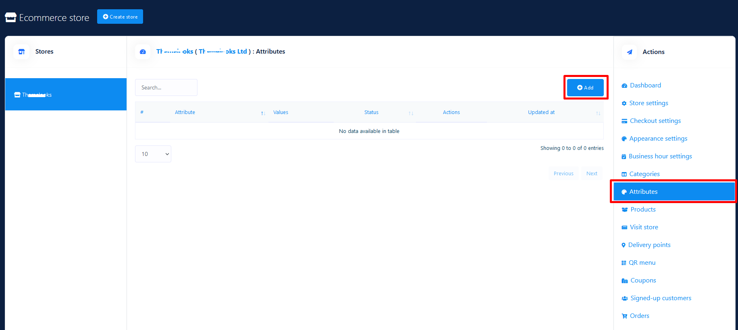Click the Orders cart icon
Screen dimensions: 738x330
pyautogui.click(x=624, y=316)
